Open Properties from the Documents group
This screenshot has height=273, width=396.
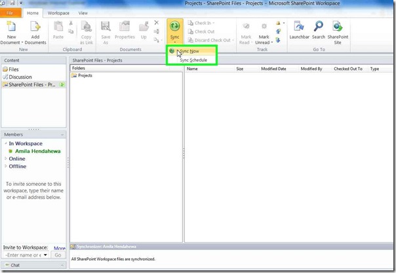click(125, 31)
